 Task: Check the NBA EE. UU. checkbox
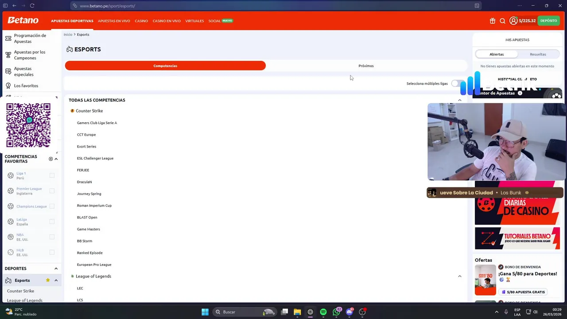pyautogui.click(x=52, y=237)
